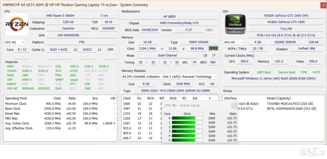The width and height of the screenshot is (327, 159).
Task: Click the ECC value No
Action: point(212,84)
